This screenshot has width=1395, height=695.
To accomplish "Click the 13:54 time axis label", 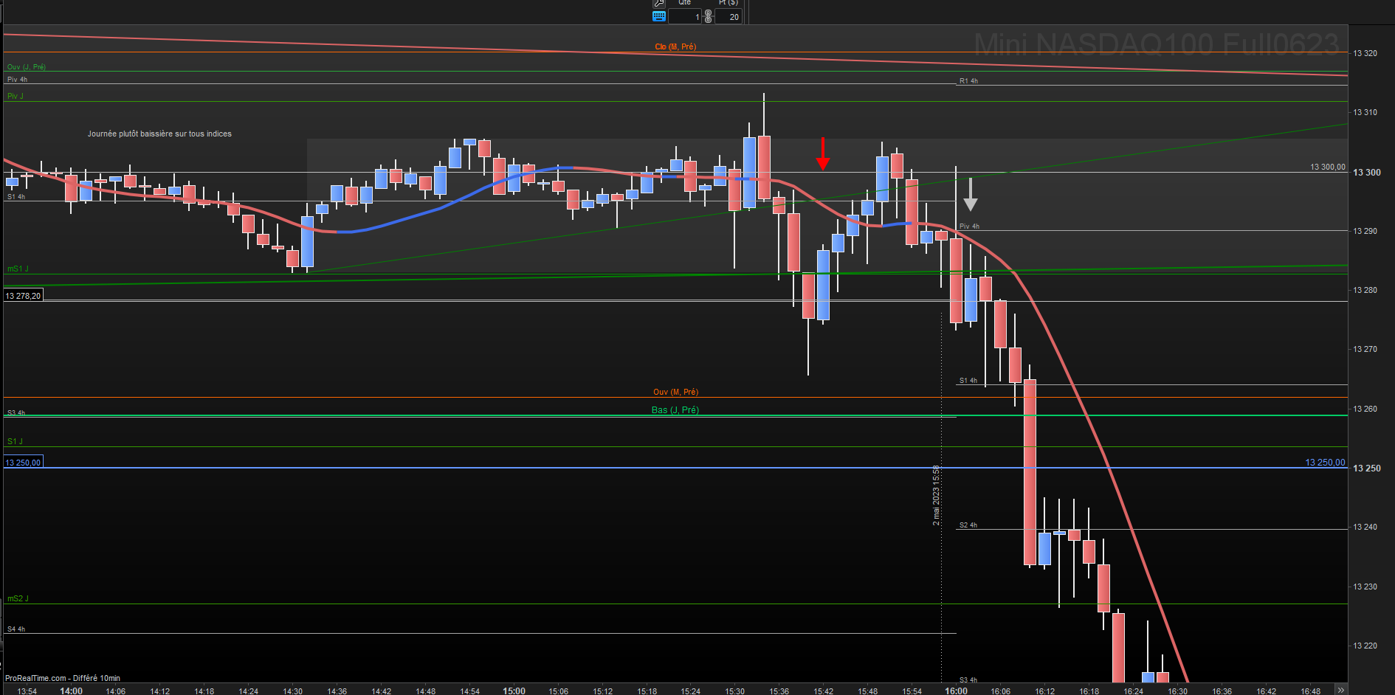I will (x=27, y=691).
